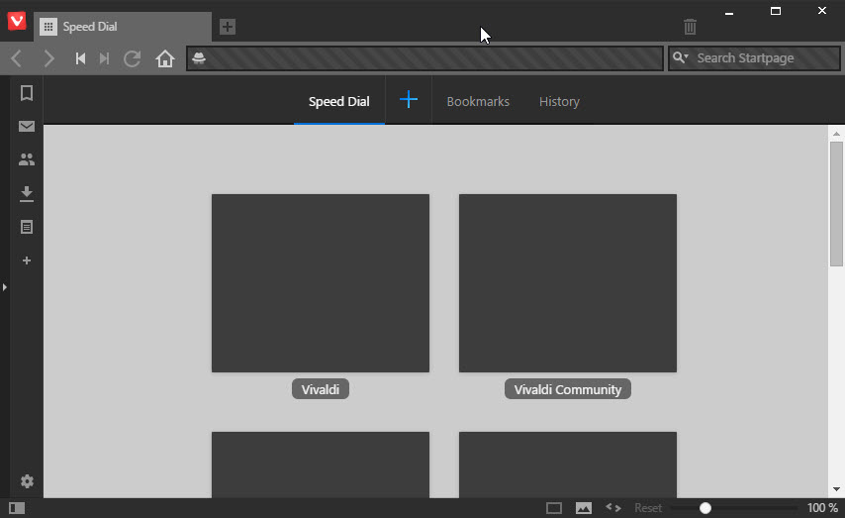Open a new tab with plus button
The width and height of the screenshot is (845, 518).
coord(228,27)
